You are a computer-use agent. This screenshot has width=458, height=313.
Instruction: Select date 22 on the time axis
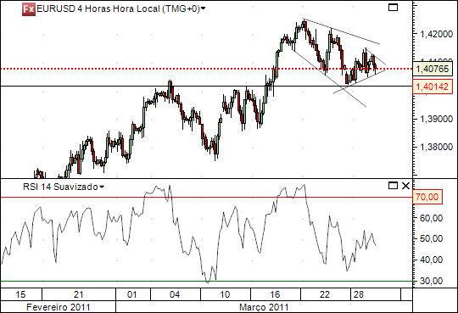(324, 294)
